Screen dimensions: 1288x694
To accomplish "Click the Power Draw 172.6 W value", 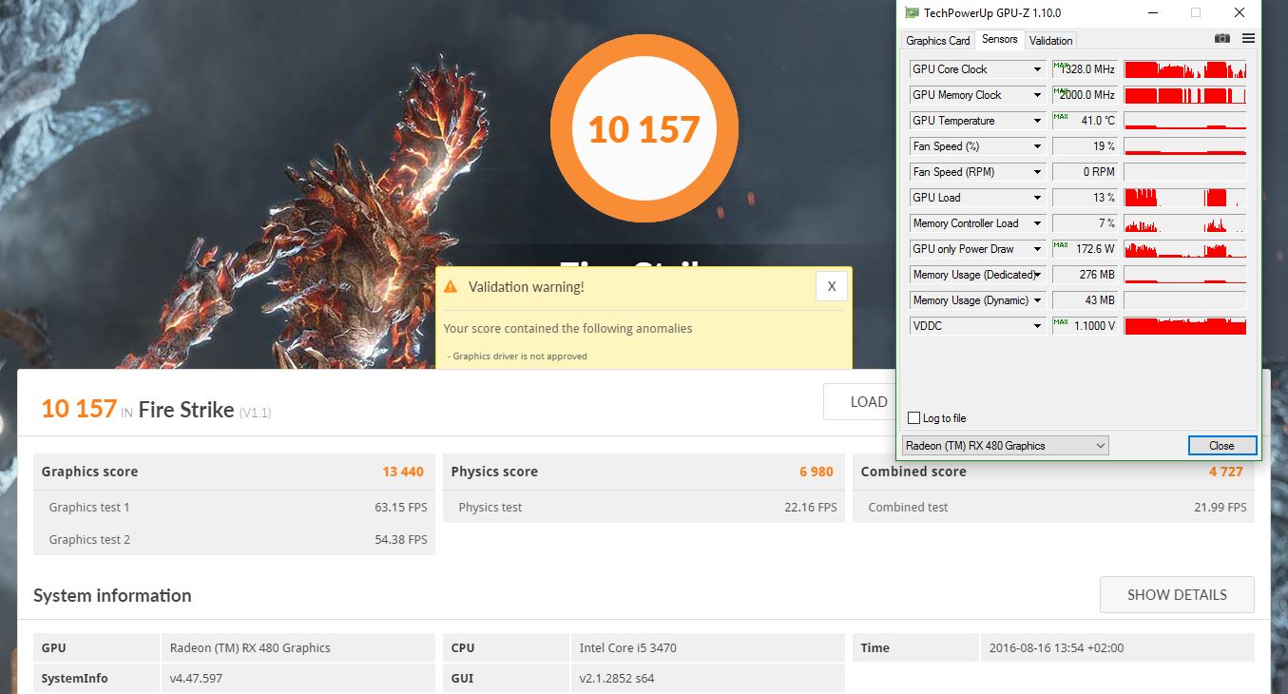I will click(1085, 249).
